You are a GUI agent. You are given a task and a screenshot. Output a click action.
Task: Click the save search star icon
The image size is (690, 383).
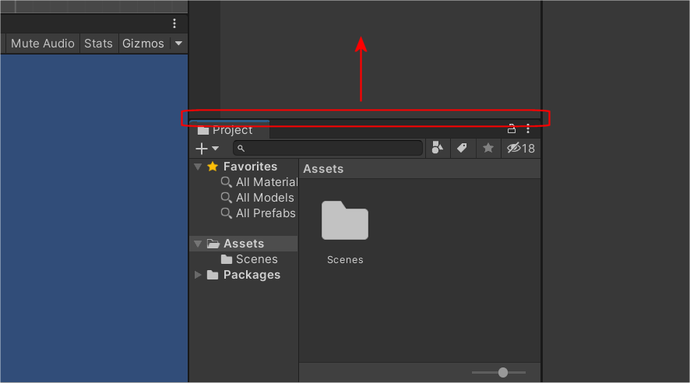click(488, 148)
